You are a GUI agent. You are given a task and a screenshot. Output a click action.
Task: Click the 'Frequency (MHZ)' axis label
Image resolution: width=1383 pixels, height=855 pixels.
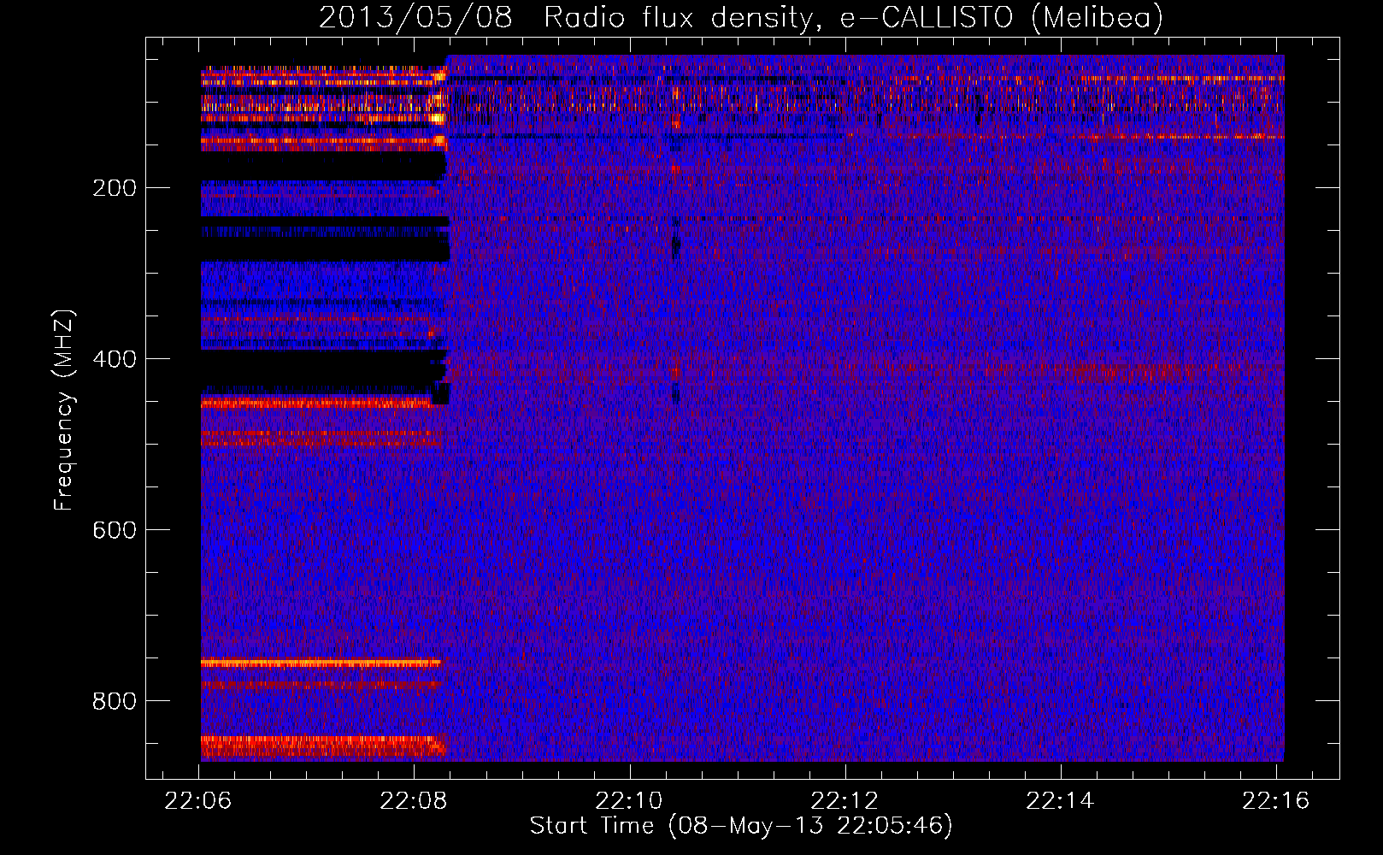point(64,410)
